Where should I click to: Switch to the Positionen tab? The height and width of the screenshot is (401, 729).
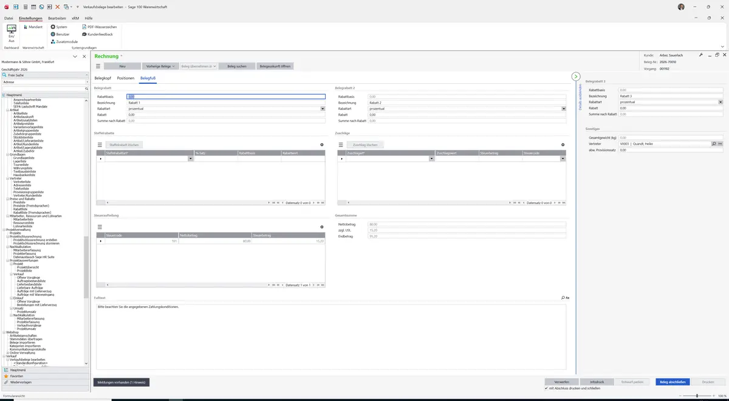[126, 78]
